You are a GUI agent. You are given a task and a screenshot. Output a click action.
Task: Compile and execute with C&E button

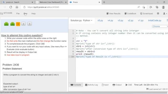tap(129, 85)
